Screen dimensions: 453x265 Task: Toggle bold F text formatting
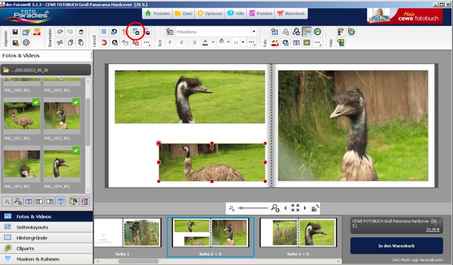[x=170, y=43]
